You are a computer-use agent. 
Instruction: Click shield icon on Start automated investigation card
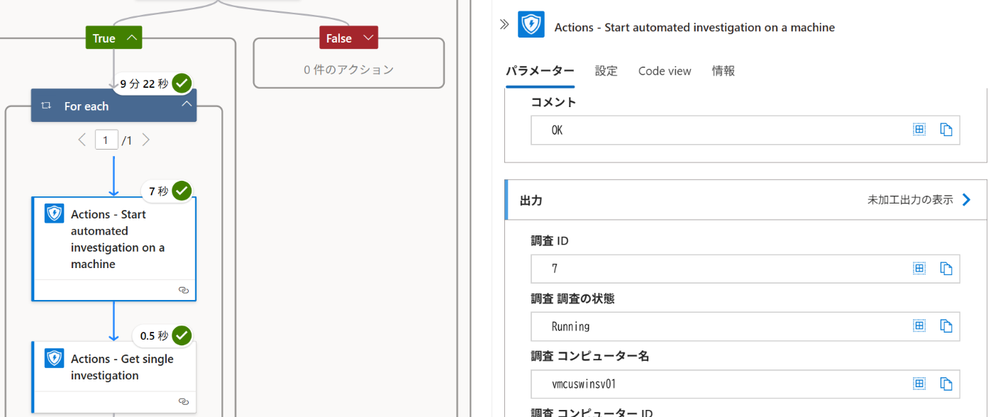[55, 213]
